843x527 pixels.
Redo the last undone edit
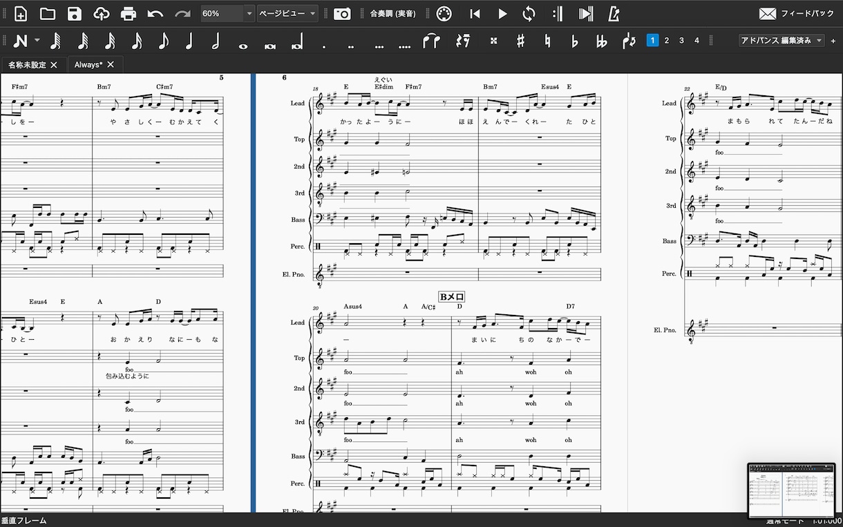[182, 13]
